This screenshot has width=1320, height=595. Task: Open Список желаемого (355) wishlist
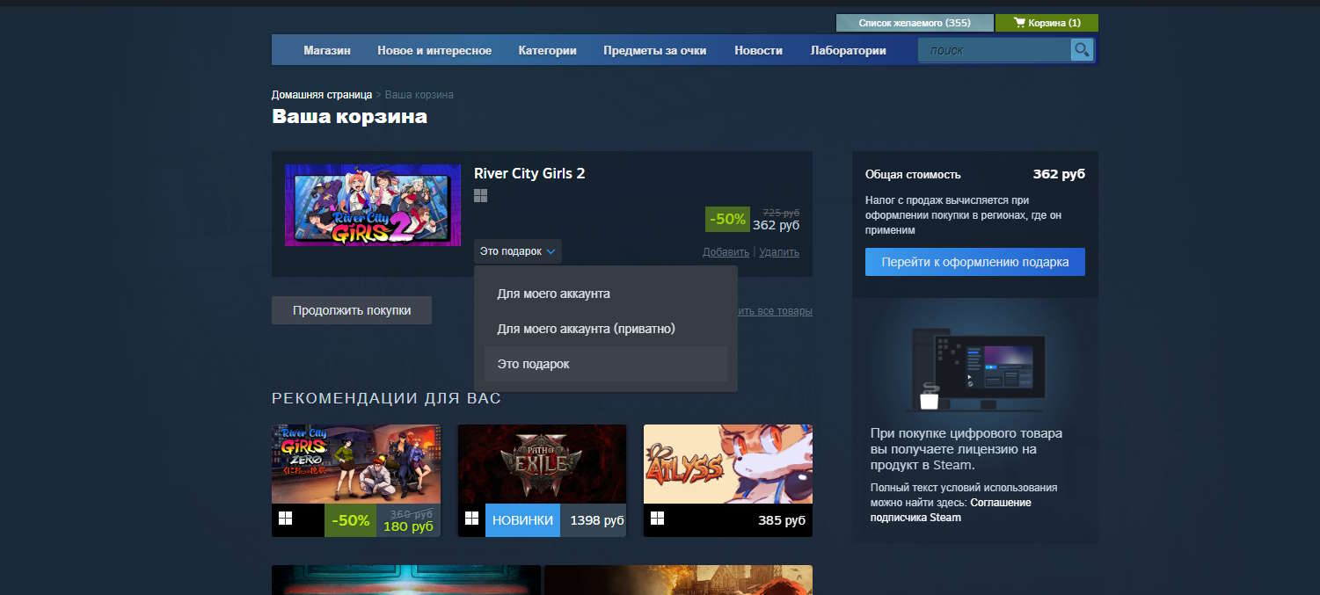915,23
